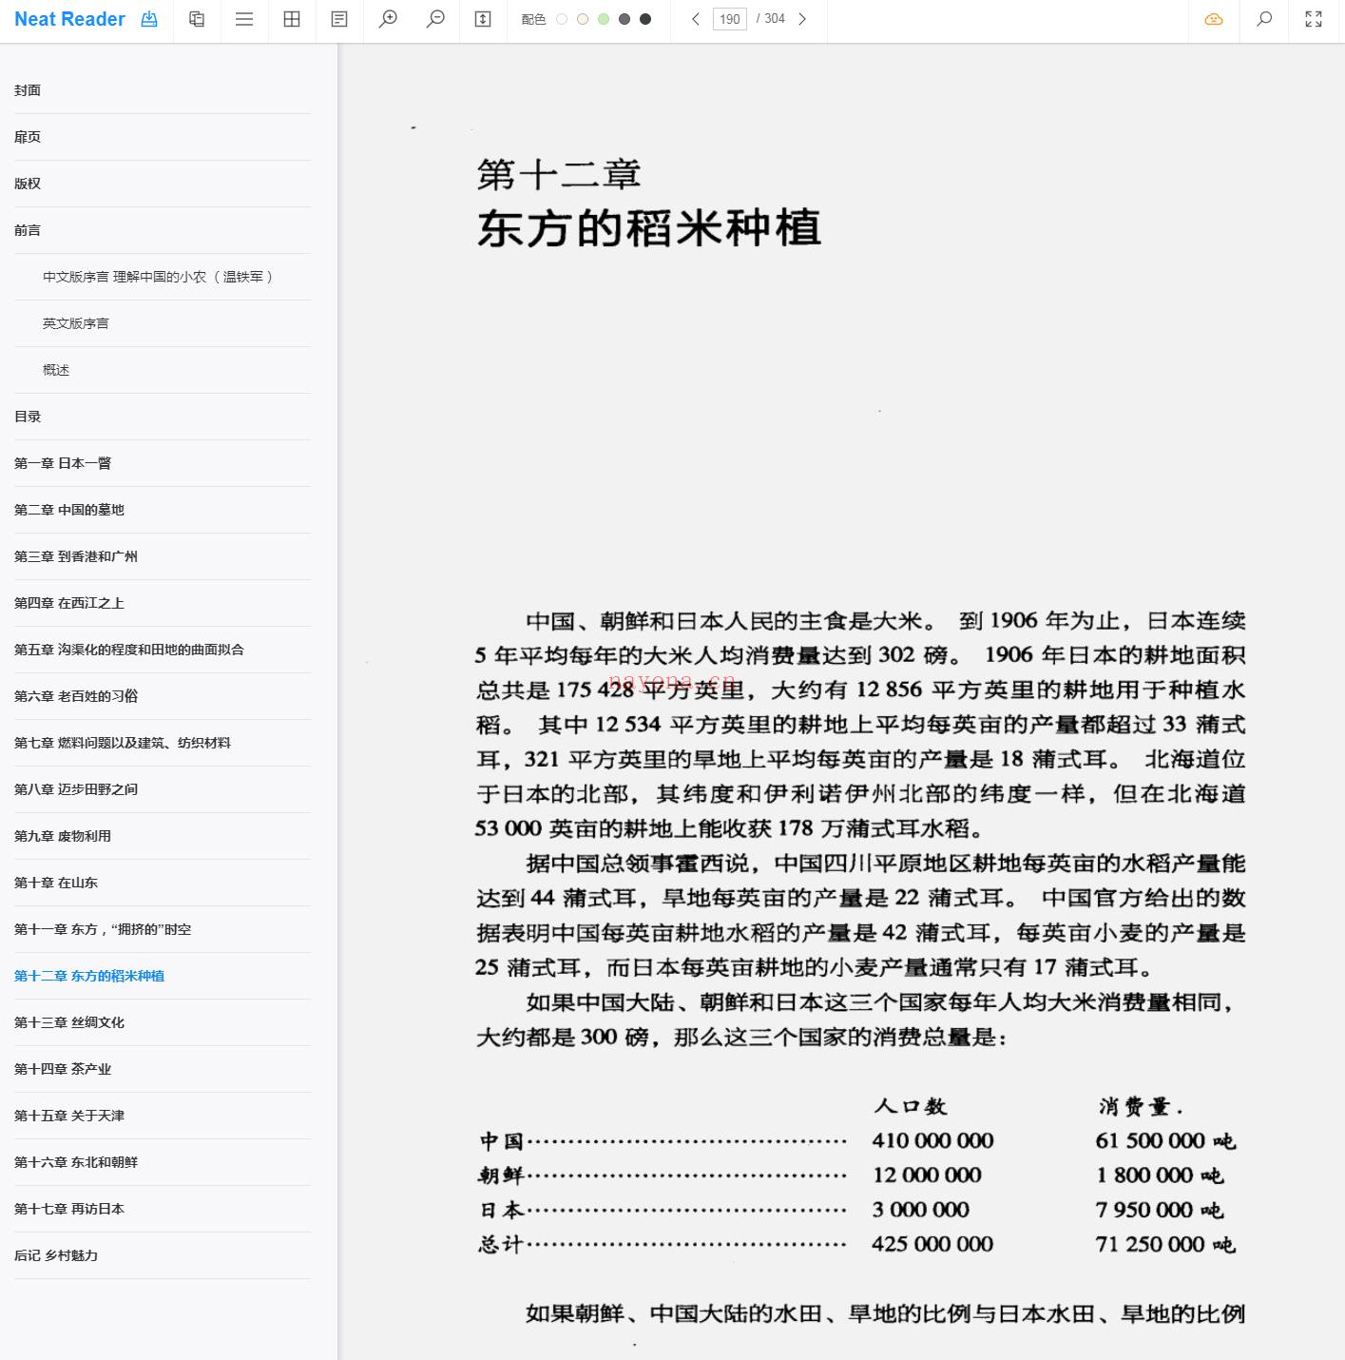Viewport: 1345px width, 1360px height.
Task: Click the table value 71 250 000 吨
Action: click(x=1165, y=1244)
